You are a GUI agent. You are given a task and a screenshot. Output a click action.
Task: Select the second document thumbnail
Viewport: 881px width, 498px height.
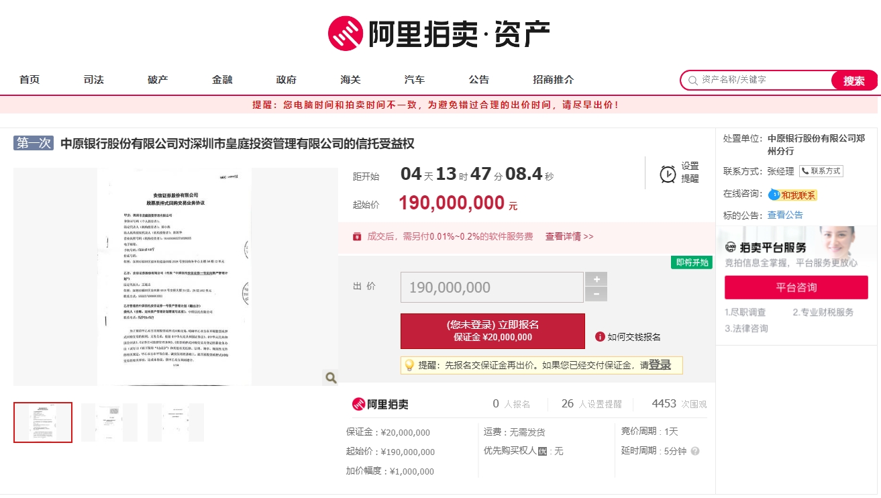[109, 422]
